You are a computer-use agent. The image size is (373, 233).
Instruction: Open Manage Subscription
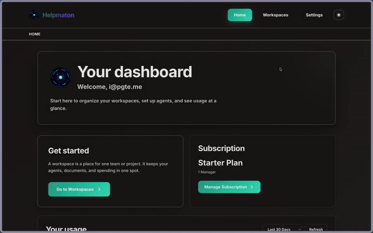(x=229, y=187)
